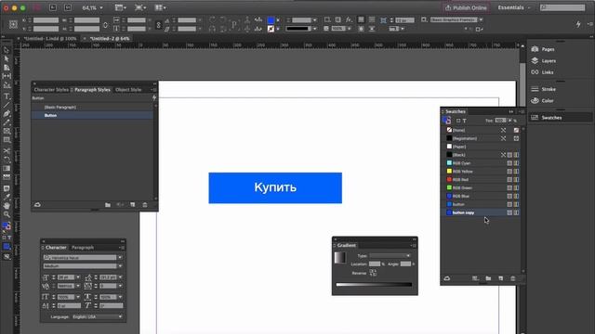Click the effects fx icon in control bar
595x334 pixels.
pos(349,19)
